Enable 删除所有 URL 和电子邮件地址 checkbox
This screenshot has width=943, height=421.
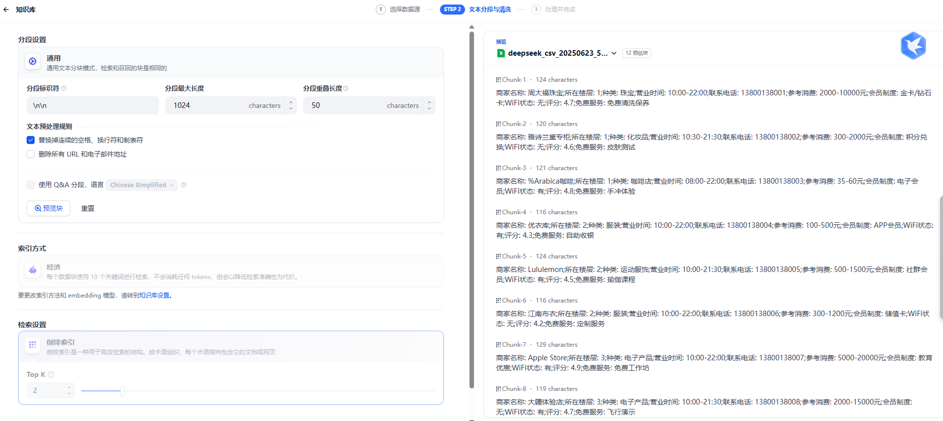[x=31, y=154]
